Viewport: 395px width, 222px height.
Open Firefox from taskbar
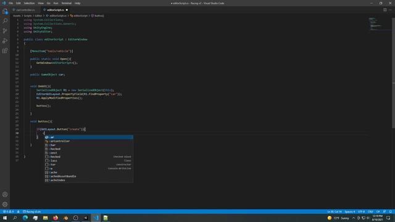tap(56, 218)
